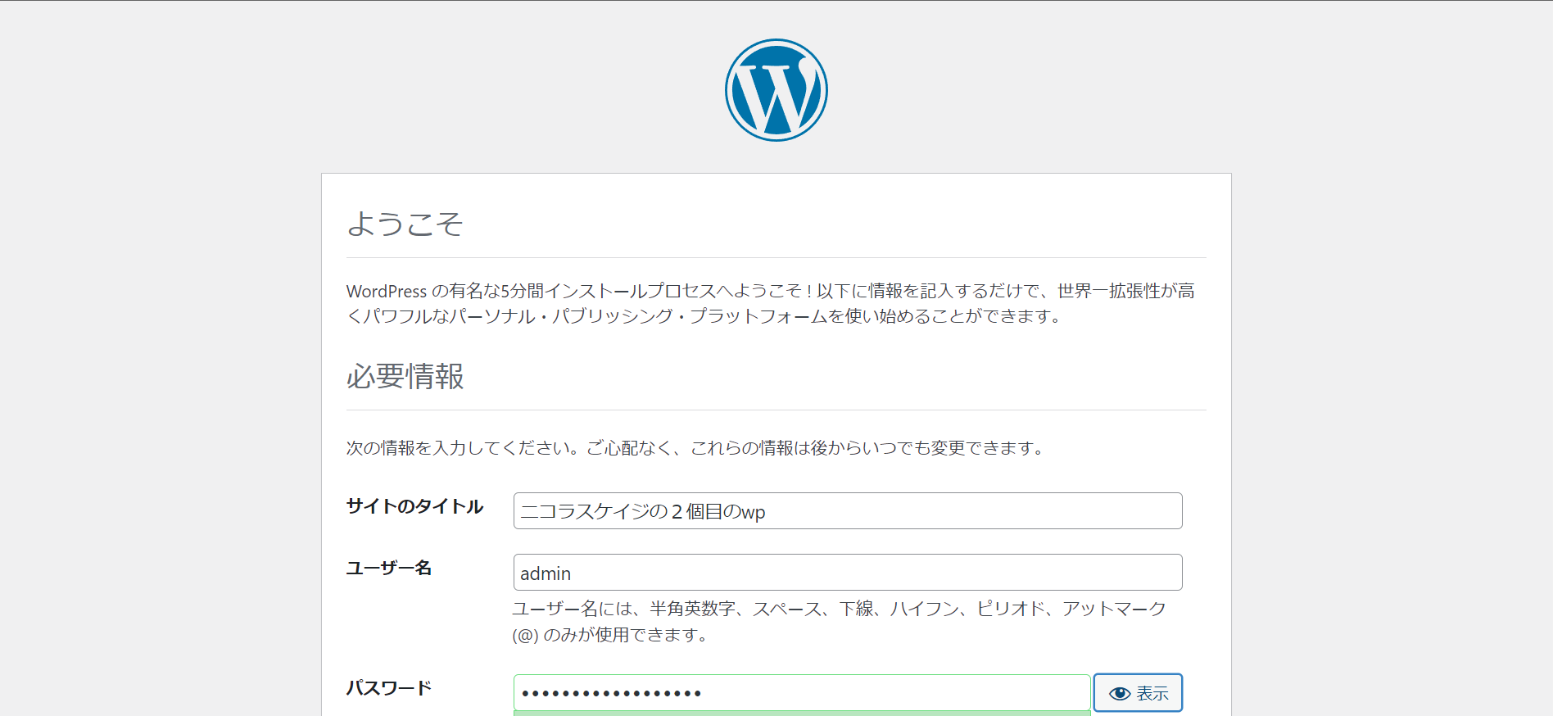Click the サイトのタイトル input field
The width and height of the screenshot is (1553, 716).
pyautogui.click(x=848, y=511)
